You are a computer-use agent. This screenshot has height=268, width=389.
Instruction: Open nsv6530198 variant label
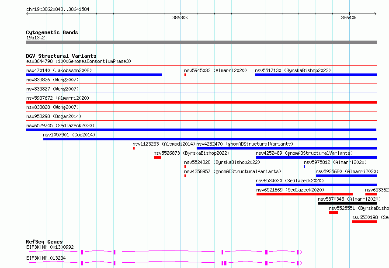[x=370, y=217]
